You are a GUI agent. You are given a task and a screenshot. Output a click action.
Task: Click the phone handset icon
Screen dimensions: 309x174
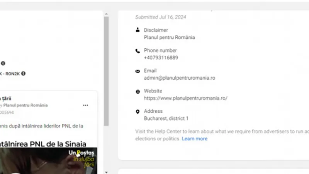138,51
